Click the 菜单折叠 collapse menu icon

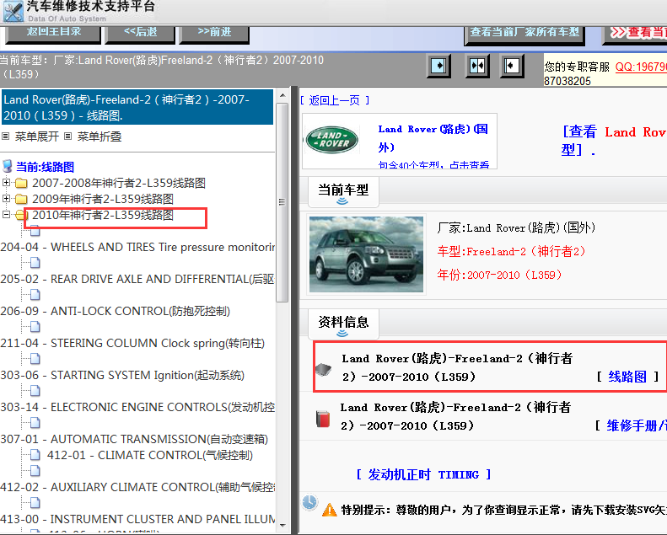(67, 136)
